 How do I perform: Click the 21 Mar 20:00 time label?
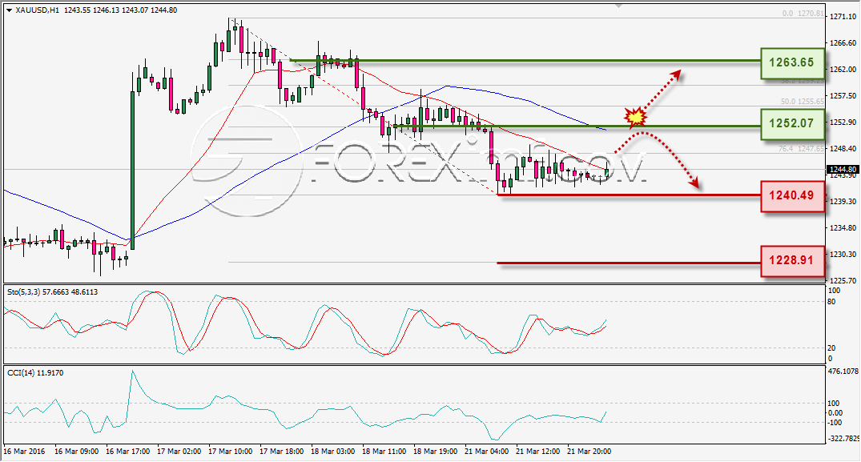589,451
